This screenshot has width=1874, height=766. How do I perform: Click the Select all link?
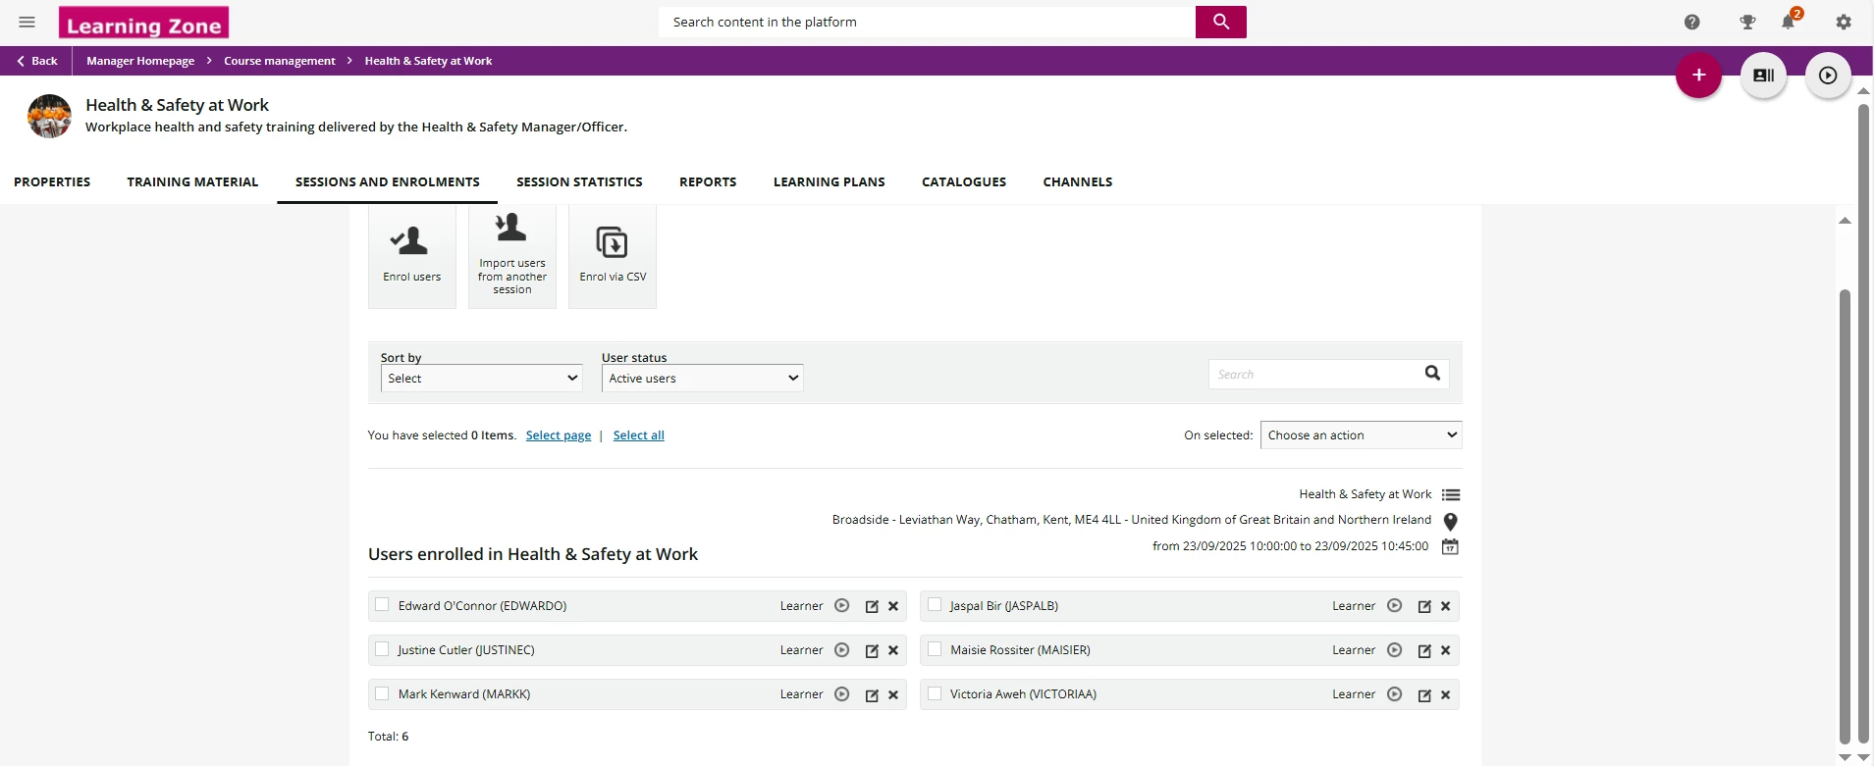click(x=639, y=435)
